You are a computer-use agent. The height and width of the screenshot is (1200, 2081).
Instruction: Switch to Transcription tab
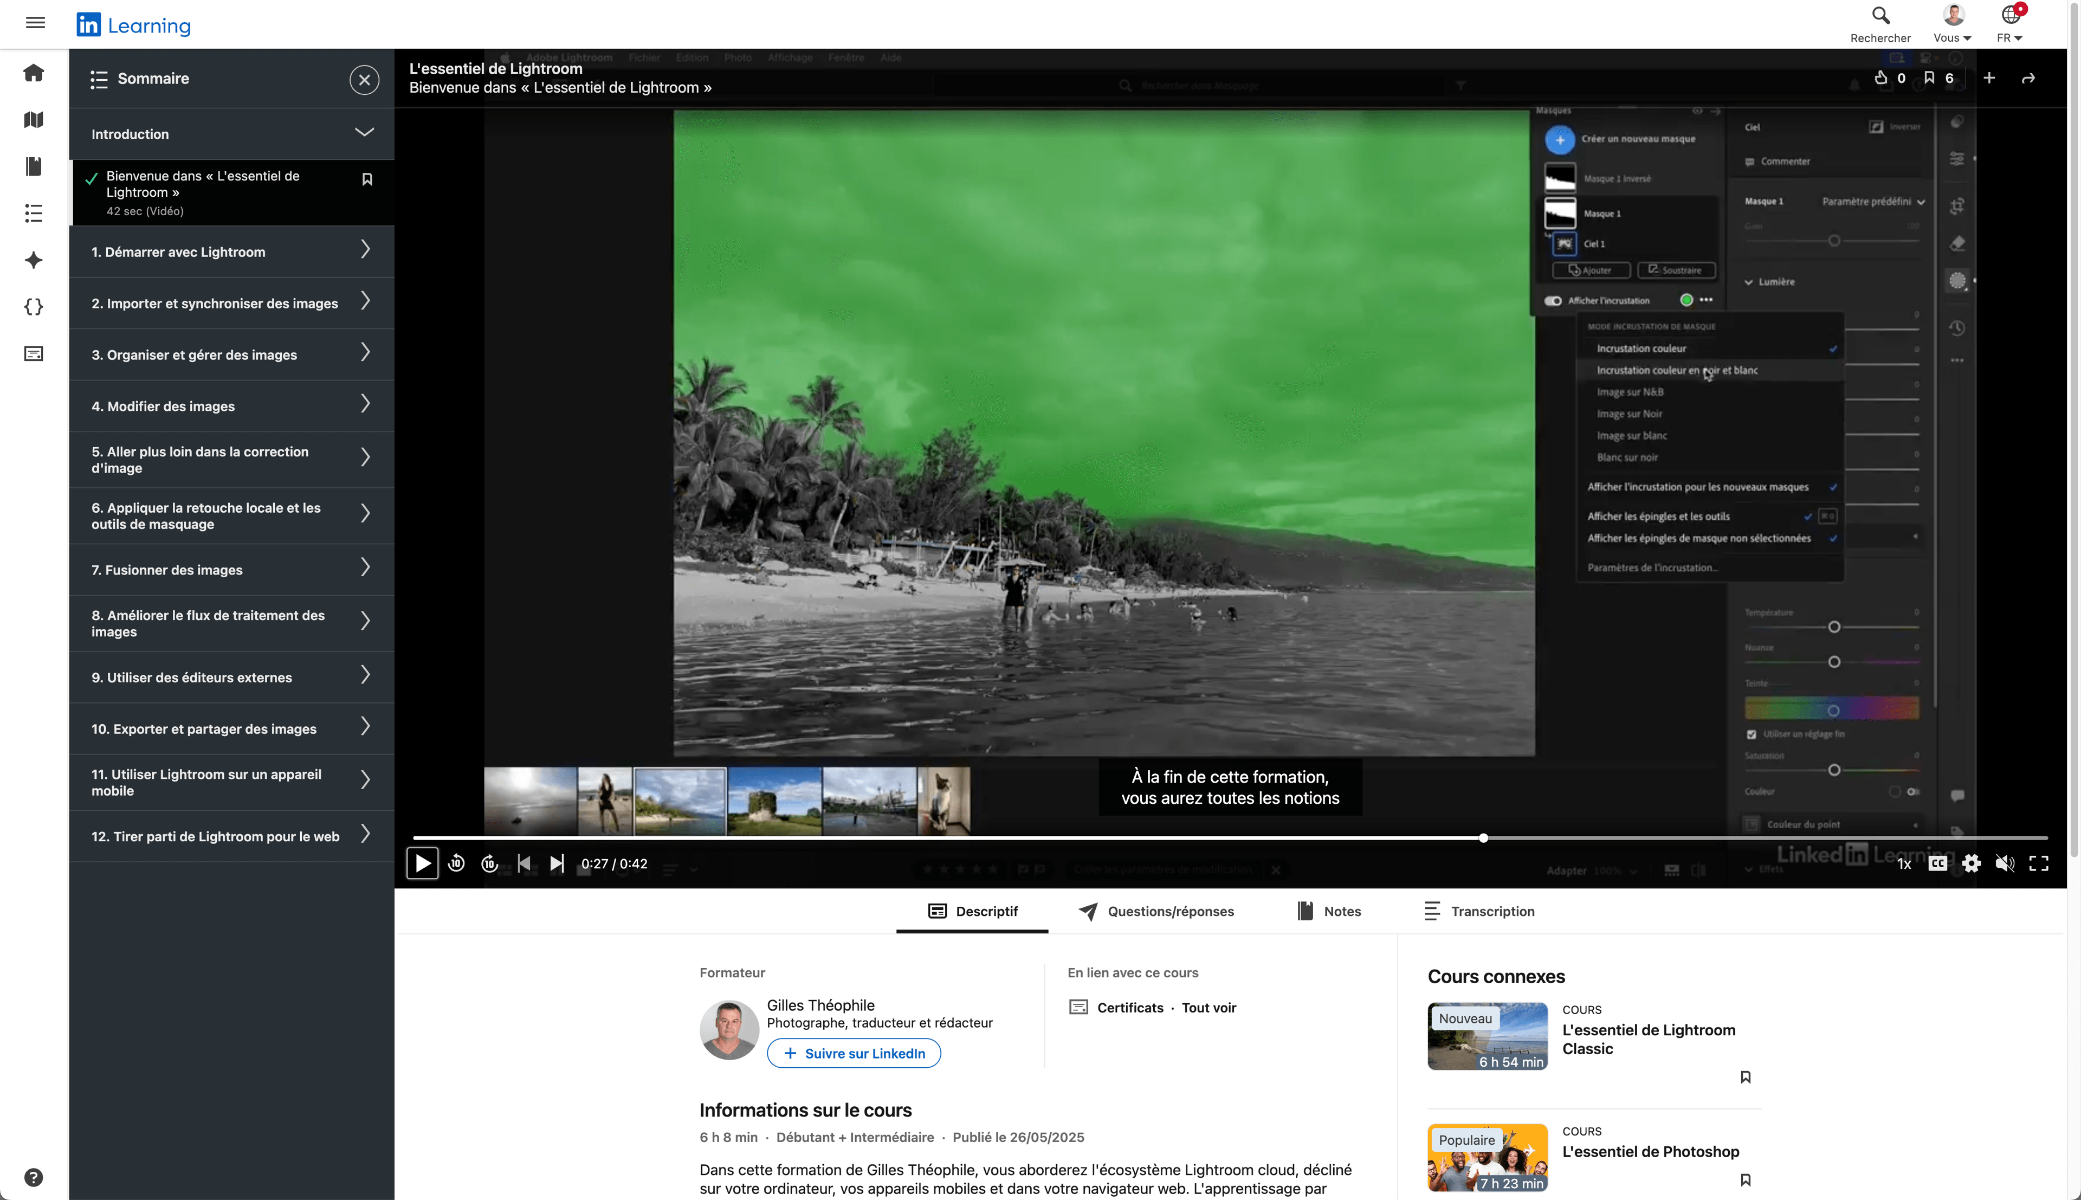pyautogui.click(x=1479, y=911)
